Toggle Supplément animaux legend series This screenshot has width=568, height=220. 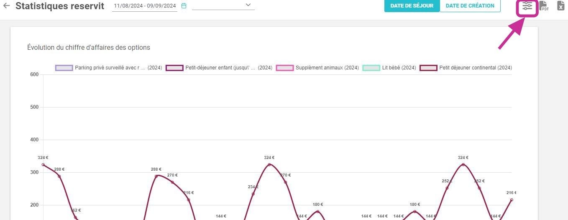(317, 68)
